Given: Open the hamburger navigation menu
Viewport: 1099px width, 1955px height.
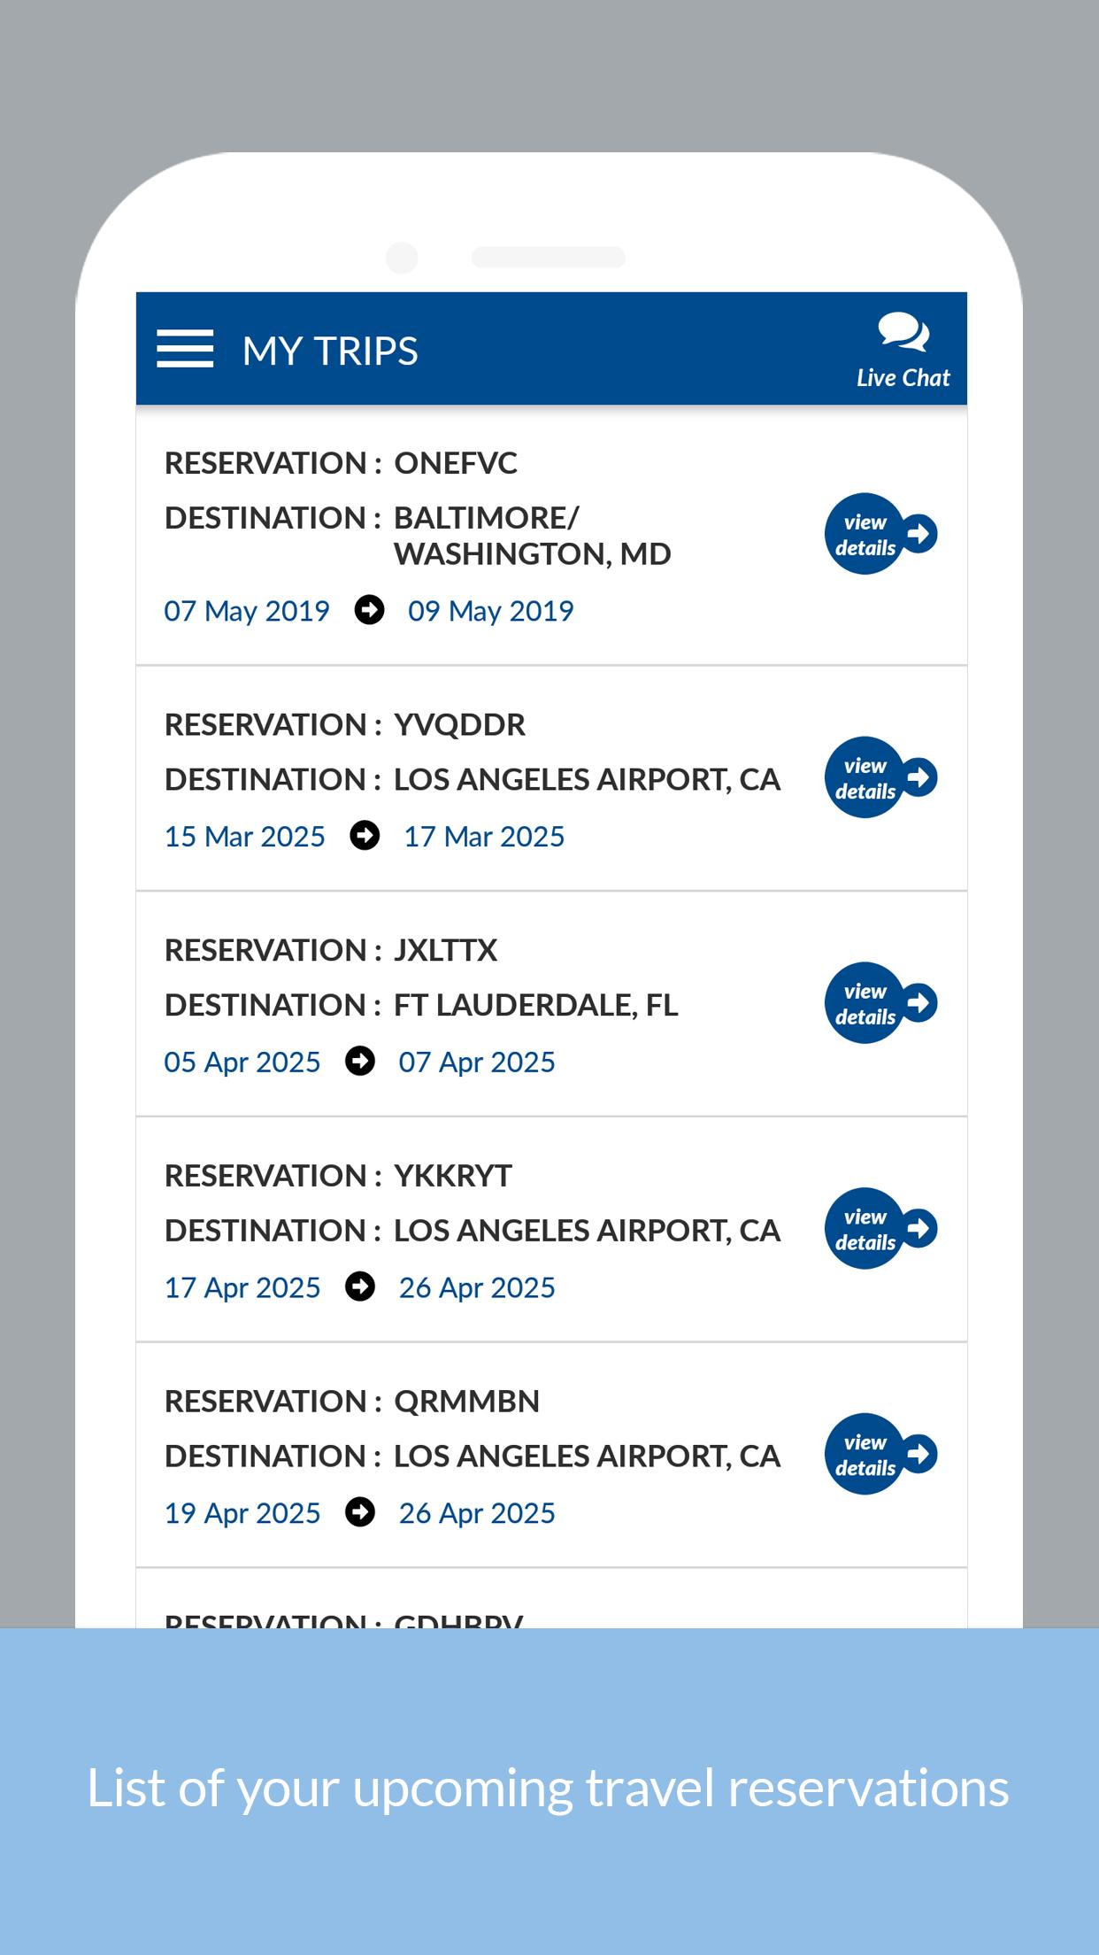Looking at the screenshot, I should [x=185, y=349].
